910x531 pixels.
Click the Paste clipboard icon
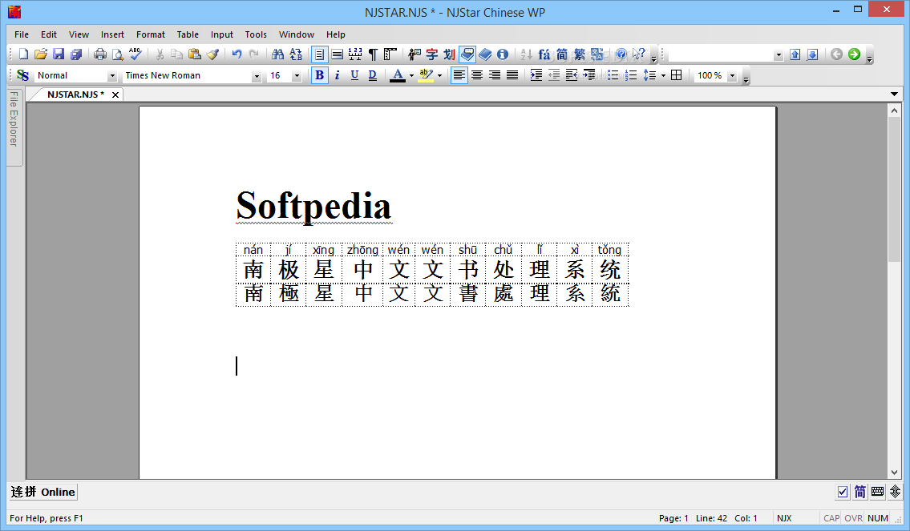tap(195, 54)
